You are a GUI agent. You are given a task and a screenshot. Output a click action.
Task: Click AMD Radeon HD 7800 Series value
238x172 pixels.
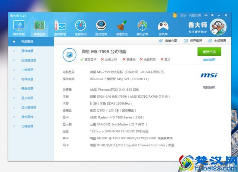coord(117,117)
